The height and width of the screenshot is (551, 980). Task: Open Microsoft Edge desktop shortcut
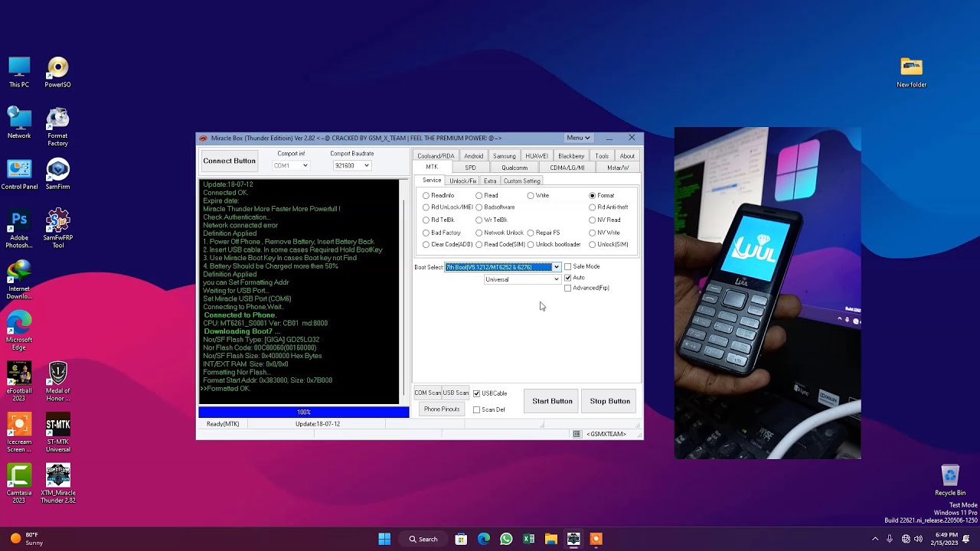19,331
